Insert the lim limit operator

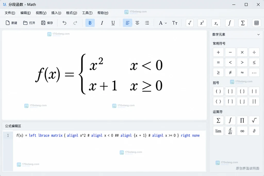[218, 131]
